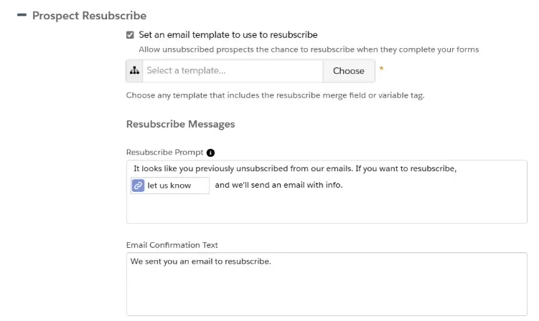The height and width of the screenshot is (321, 539).
Task: Show info tooltip for Resubscribe Prompt
Action: point(211,153)
